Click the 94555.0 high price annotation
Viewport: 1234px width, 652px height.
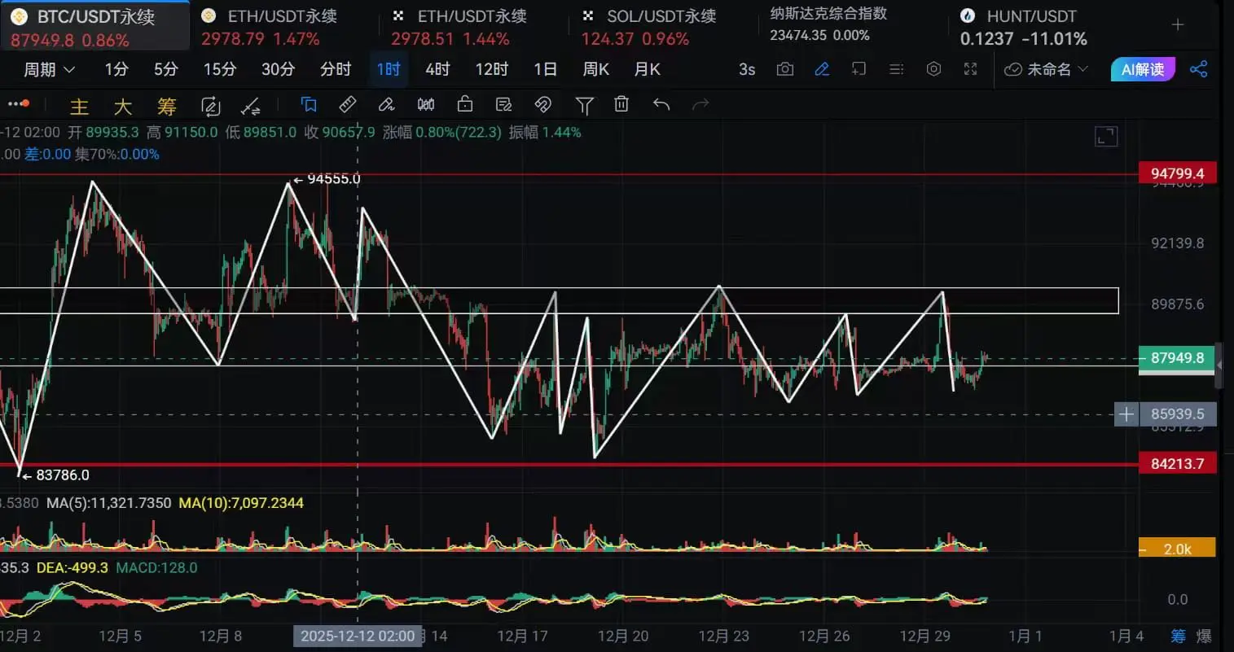point(327,179)
